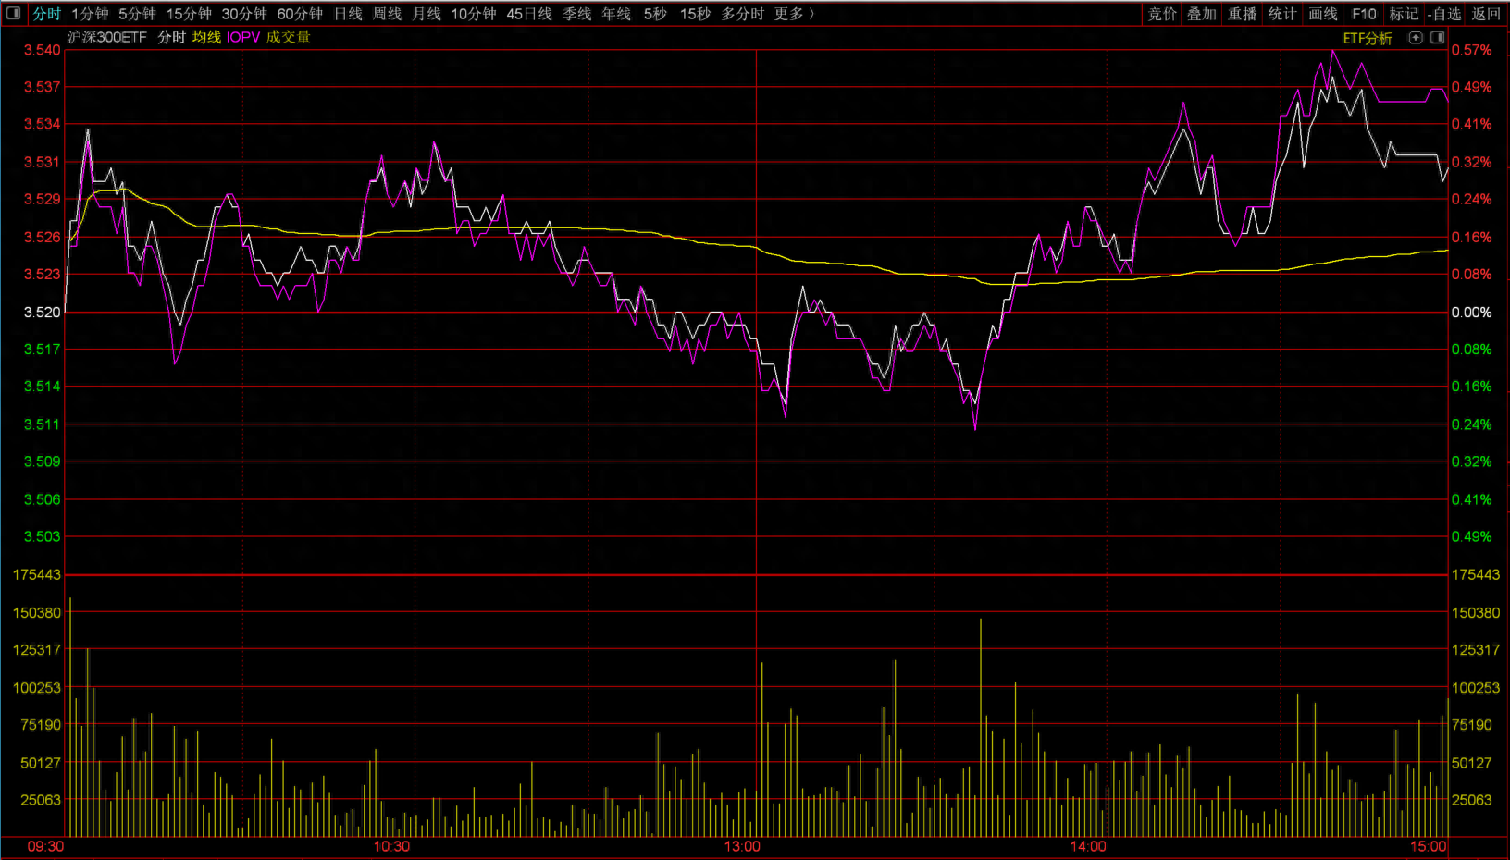Expand the 更多 periods menu

pyautogui.click(x=795, y=14)
